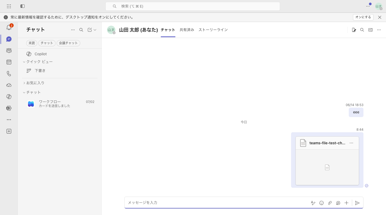Filter the chat list by チャット pill
Screen dimensions: 386x215
pyautogui.click(x=47, y=43)
